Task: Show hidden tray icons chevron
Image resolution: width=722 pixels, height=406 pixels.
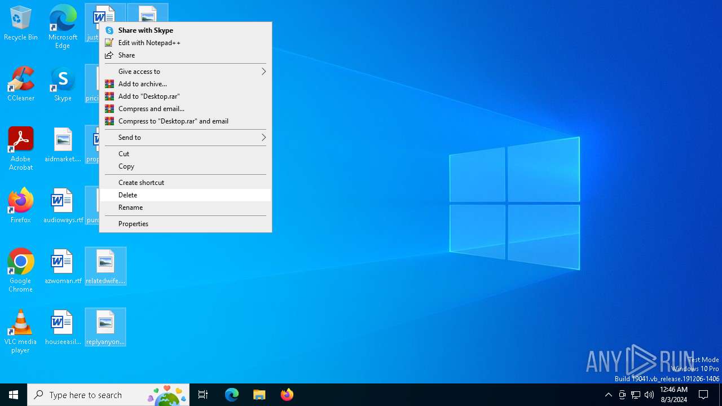Action: [x=608, y=395]
